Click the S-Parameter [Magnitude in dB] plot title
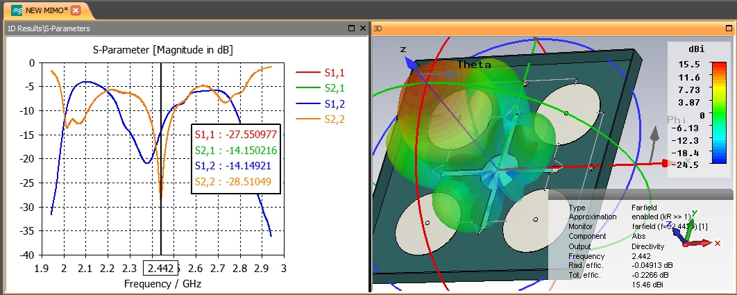Image resolution: width=737 pixels, height=295 pixels. click(x=163, y=49)
